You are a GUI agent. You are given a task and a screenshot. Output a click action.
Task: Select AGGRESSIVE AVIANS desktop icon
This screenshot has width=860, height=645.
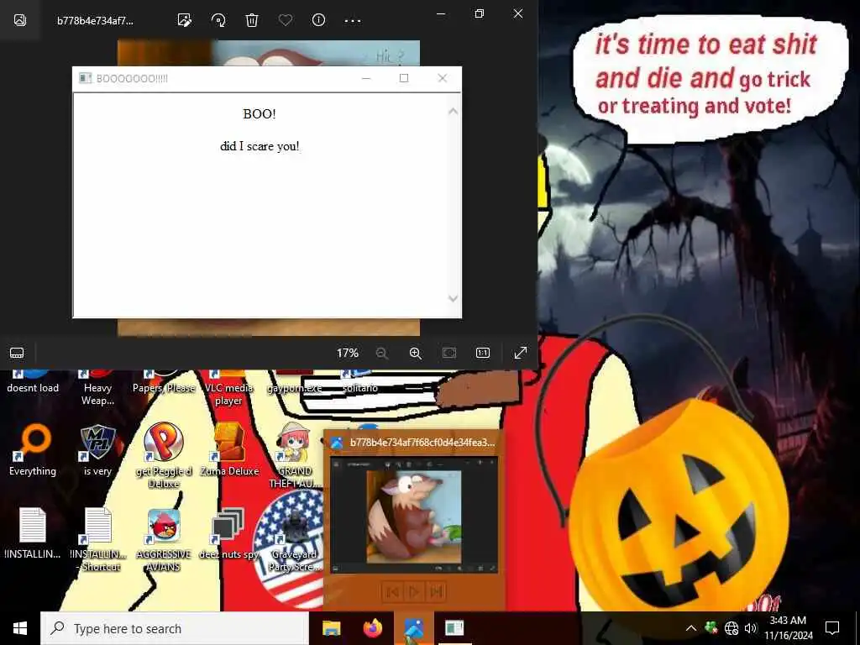164,538
